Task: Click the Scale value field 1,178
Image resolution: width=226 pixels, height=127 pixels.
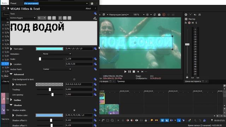Action: (x=79, y=59)
